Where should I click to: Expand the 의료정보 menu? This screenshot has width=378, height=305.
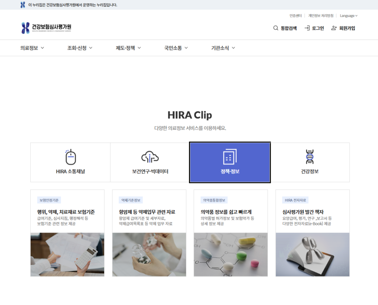[x=32, y=48]
